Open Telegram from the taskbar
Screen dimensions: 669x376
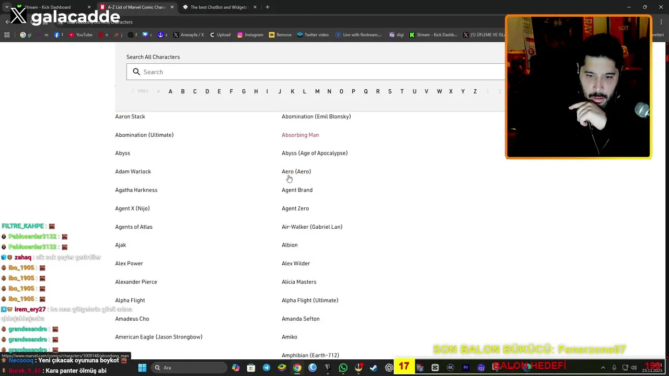click(x=267, y=368)
